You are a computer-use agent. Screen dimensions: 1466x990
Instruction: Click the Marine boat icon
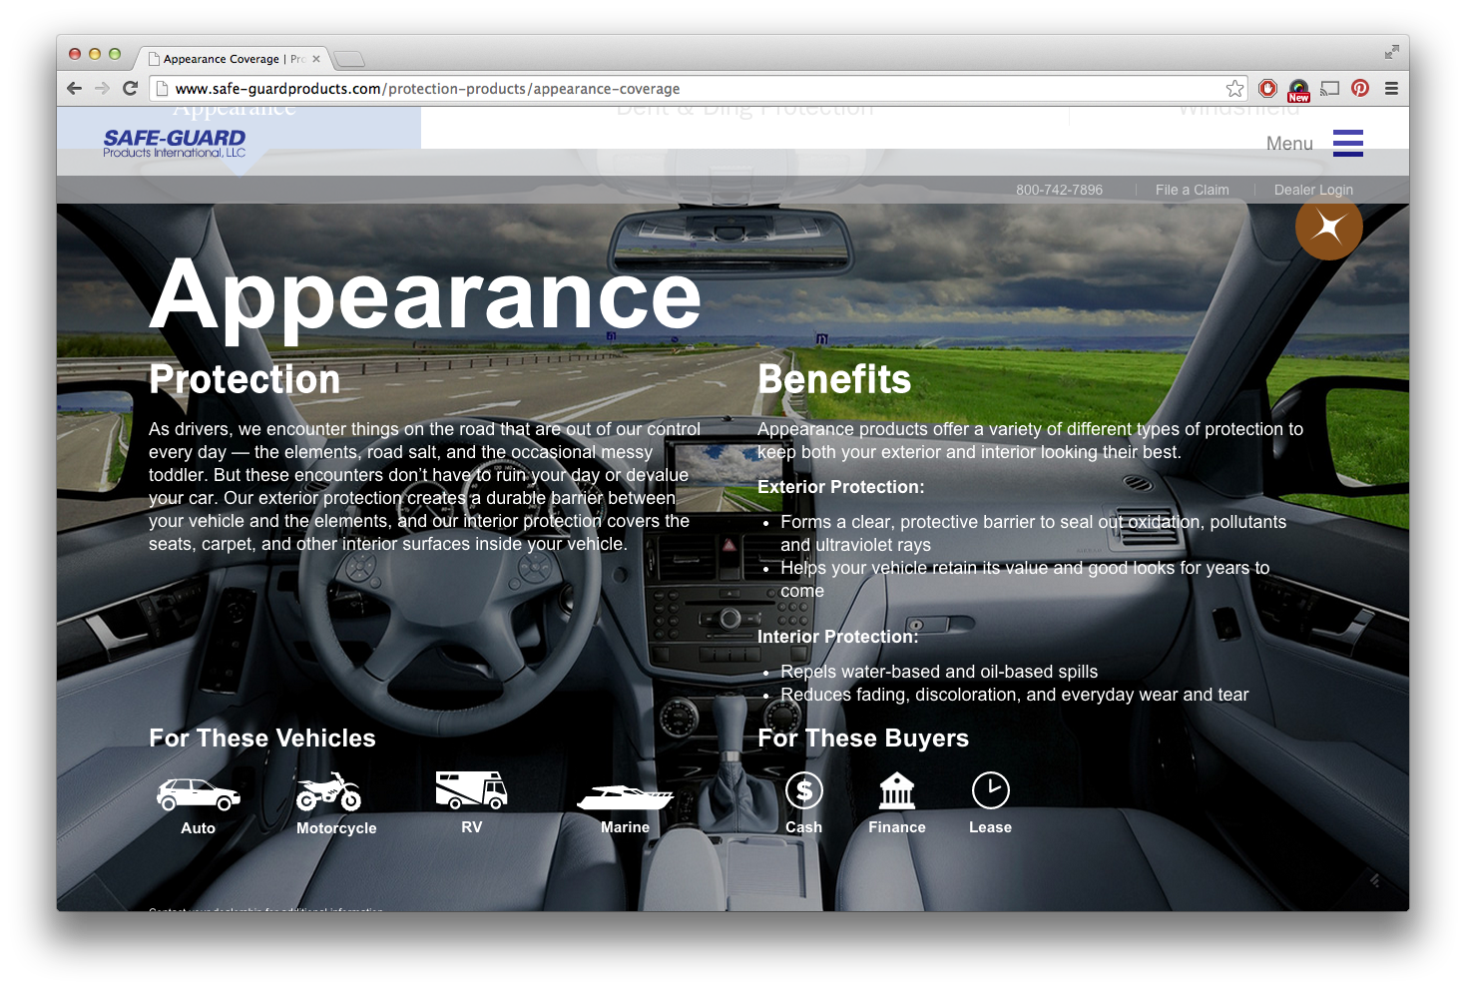(x=625, y=795)
